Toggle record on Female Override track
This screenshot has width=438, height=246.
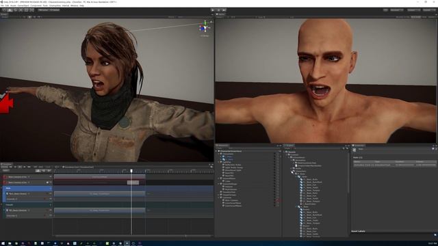[x=44, y=215]
